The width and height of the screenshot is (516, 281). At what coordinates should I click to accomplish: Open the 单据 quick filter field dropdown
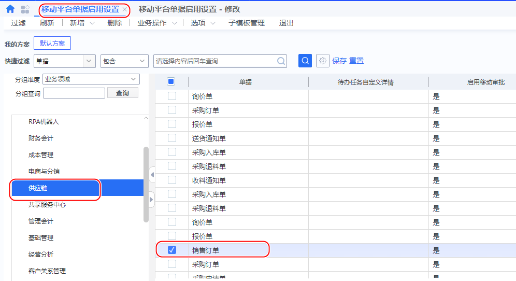90,61
